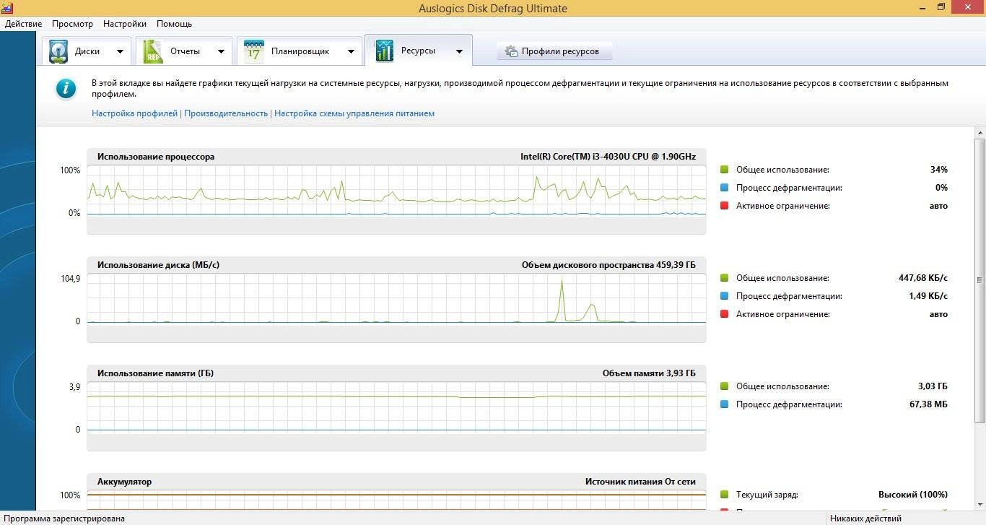Click the gear icon in Профили ресурсов button
986x525 pixels.
click(511, 51)
